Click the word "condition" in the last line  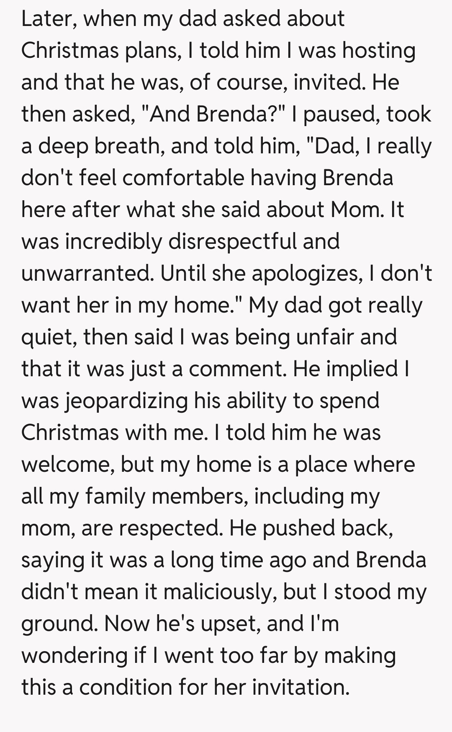pos(126,688)
